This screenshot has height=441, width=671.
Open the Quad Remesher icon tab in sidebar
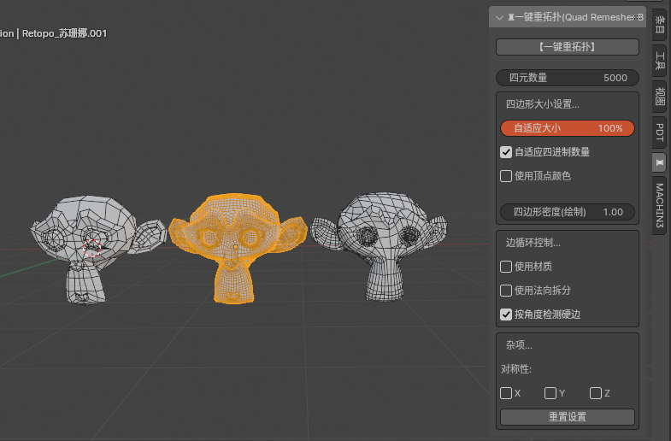(x=659, y=162)
